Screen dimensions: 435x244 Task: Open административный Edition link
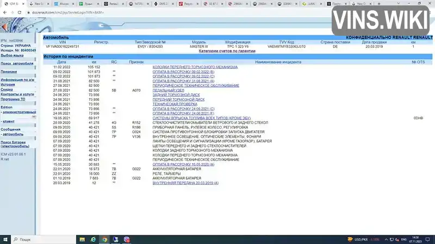[x=20, y=112]
